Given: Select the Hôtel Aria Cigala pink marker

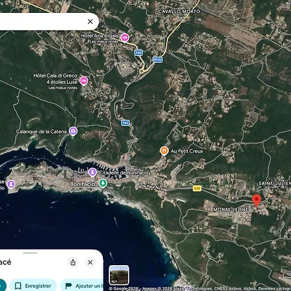Looking at the screenshot, I should [x=125, y=38].
